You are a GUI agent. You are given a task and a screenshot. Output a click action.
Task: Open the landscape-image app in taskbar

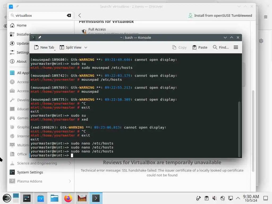82,198
